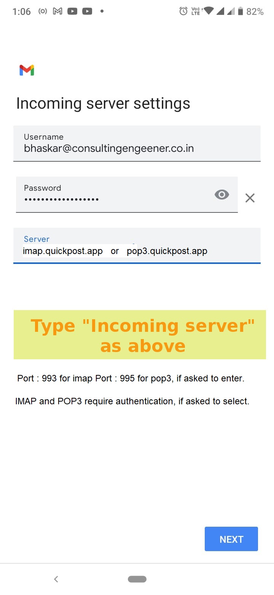Click the yellow "Type Incoming server" banner
The width and height of the screenshot is (274, 595).
coord(140,335)
